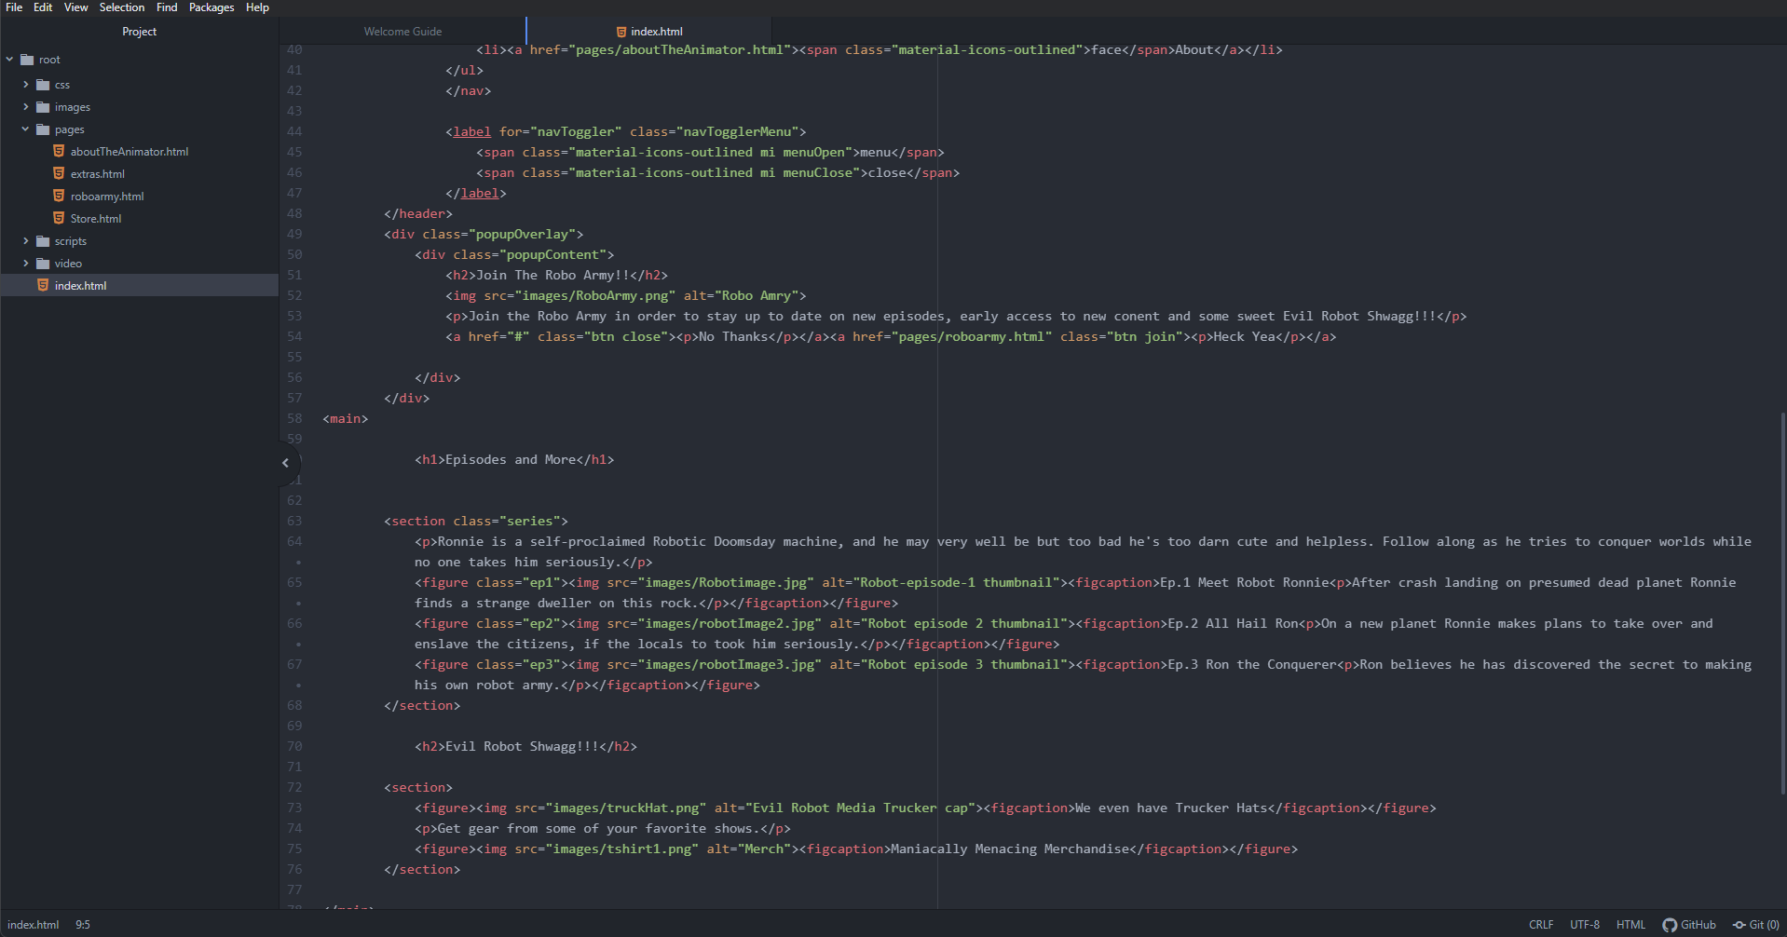Open the File menu
This screenshot has height=937, width=1787.
coord(14,7)
